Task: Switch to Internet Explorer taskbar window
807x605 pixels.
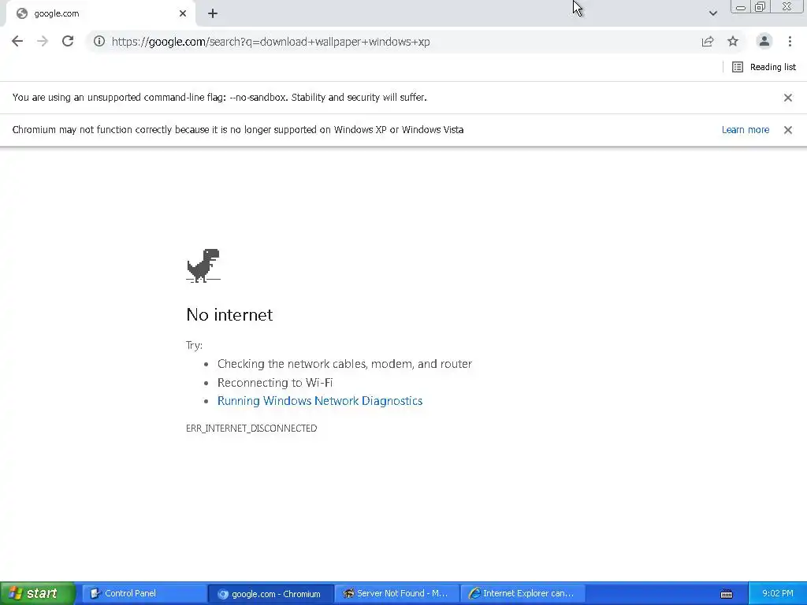Action: (x=523, y=593)
